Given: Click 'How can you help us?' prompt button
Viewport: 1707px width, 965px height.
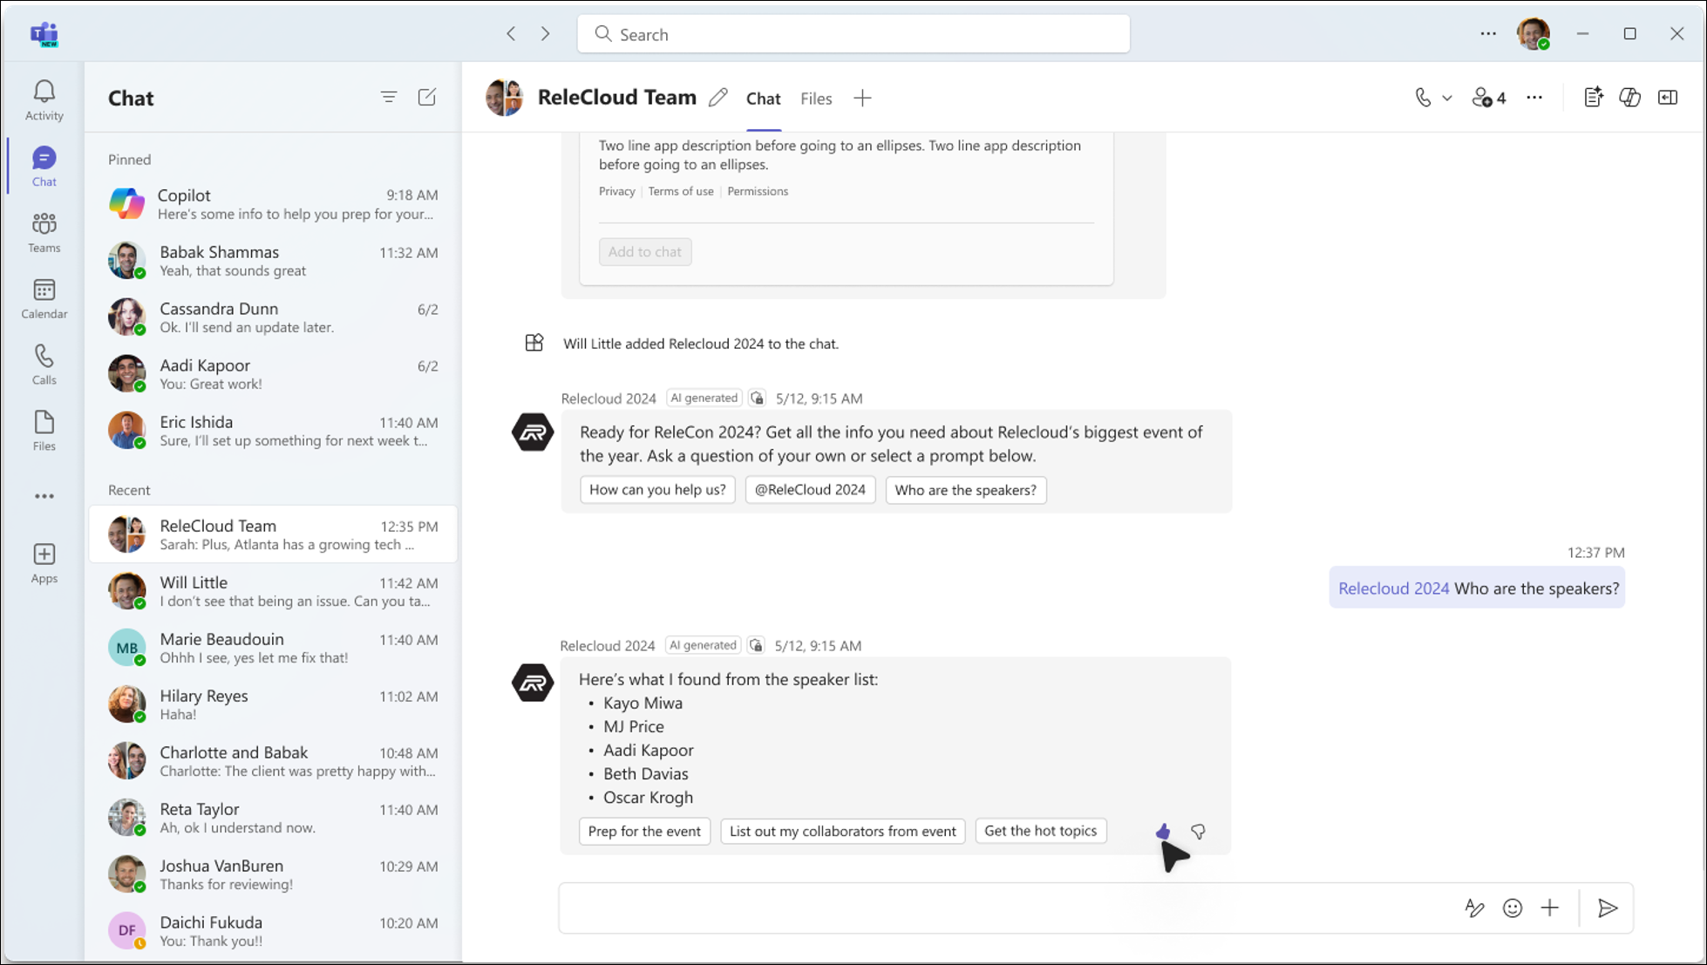Looking at the screenshot, I should [x=656, y=489].
